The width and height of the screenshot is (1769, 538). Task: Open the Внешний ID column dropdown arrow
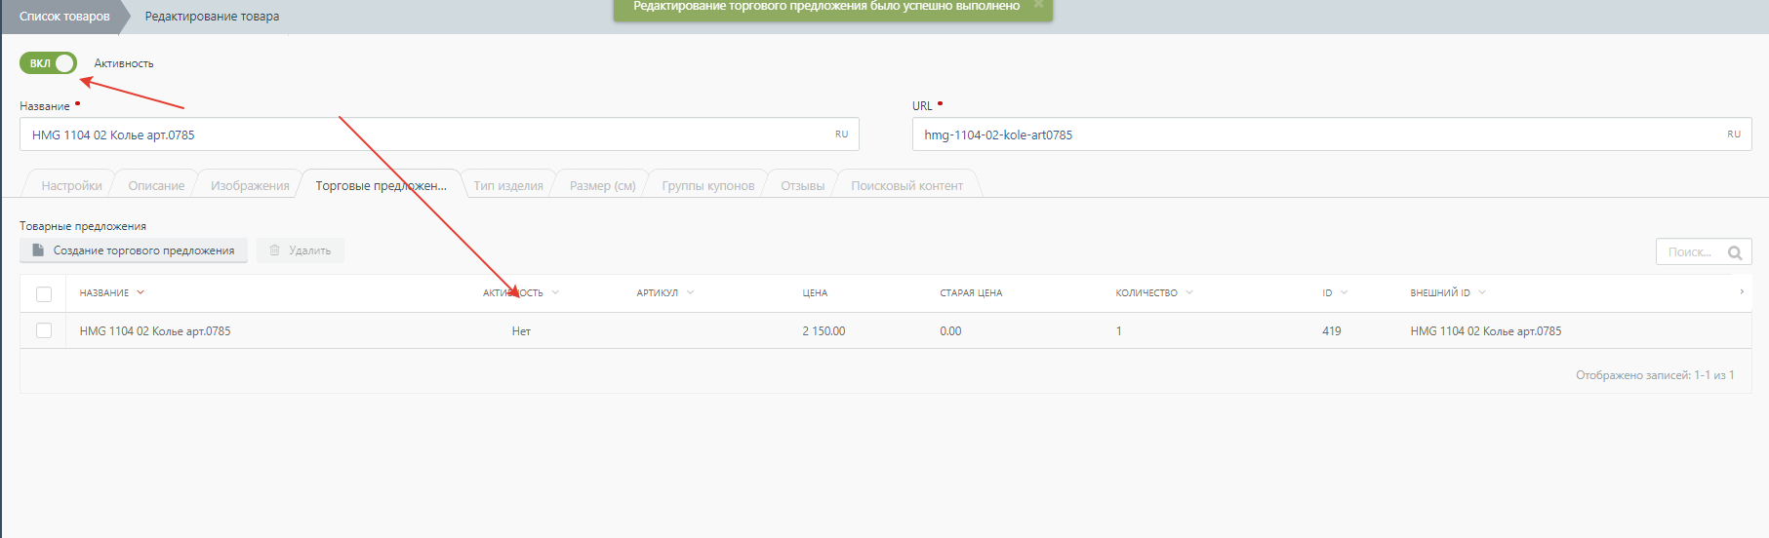[x=1482, y=292]
